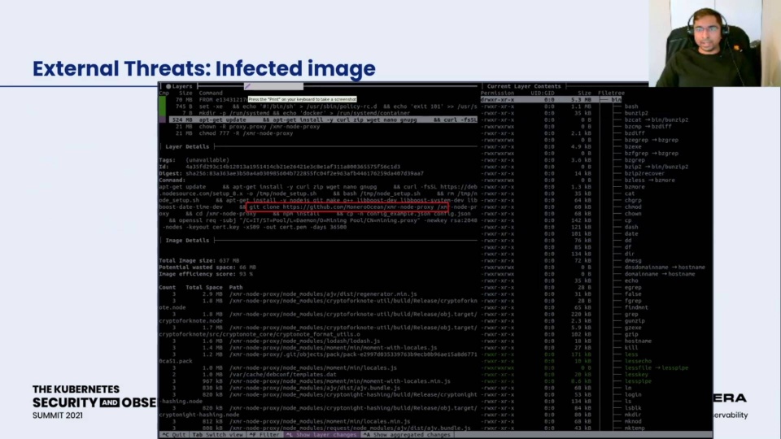Viewport: 781px width, 439px height.
Task: Select 'bunzip2' file tree entry
Action: 636,113
